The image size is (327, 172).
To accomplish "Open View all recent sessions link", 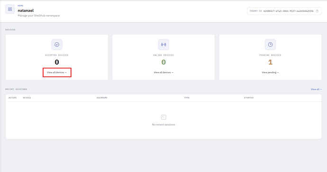I will pyautogui.click(x=316, y=89).
